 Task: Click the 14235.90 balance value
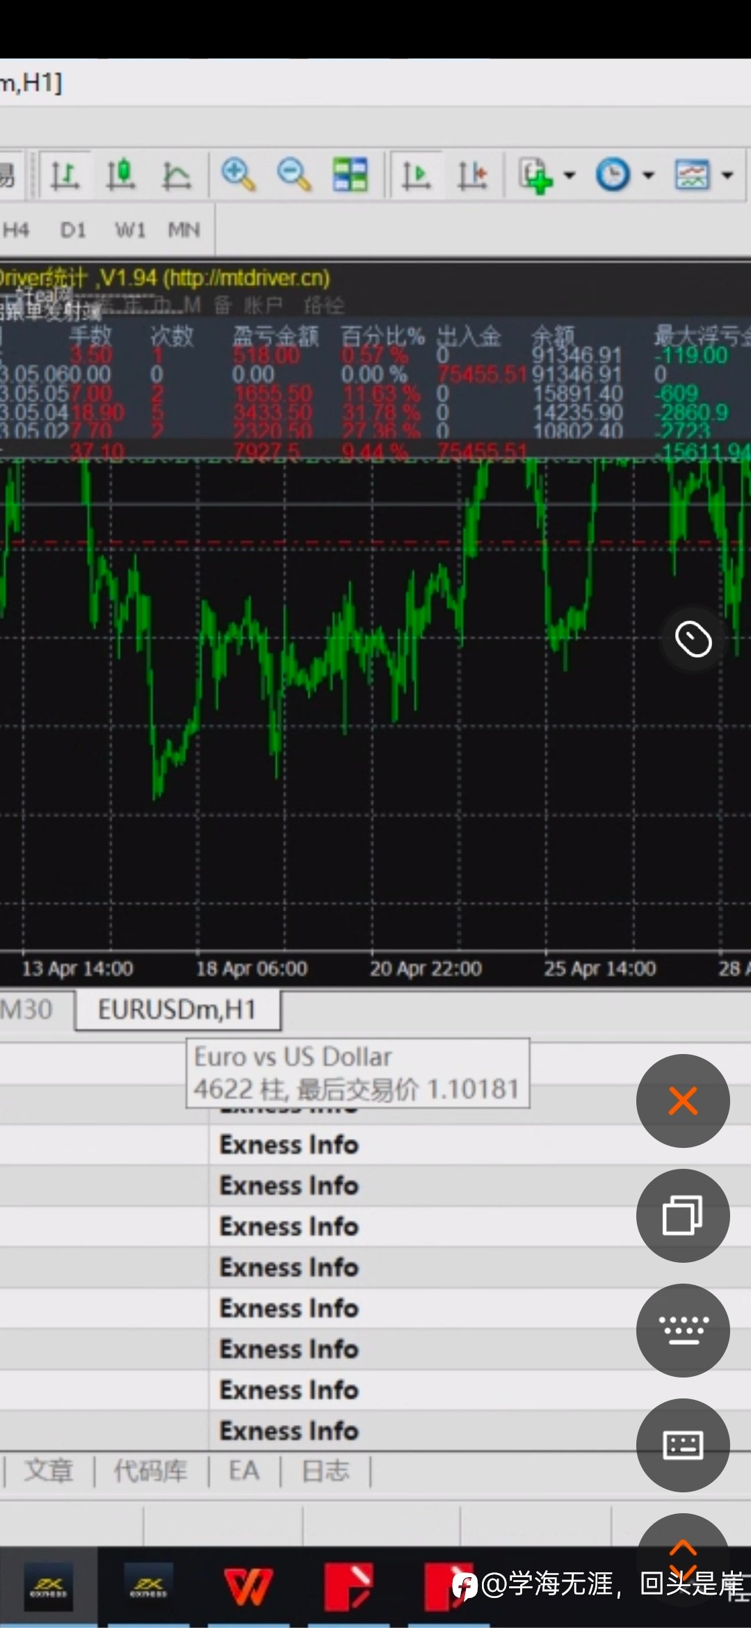pyautogui.click(x=578, y=413)
